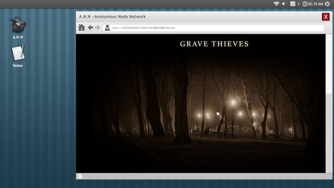Open the calendar icon in top bar
334x188 pixels.
(293, 4)
